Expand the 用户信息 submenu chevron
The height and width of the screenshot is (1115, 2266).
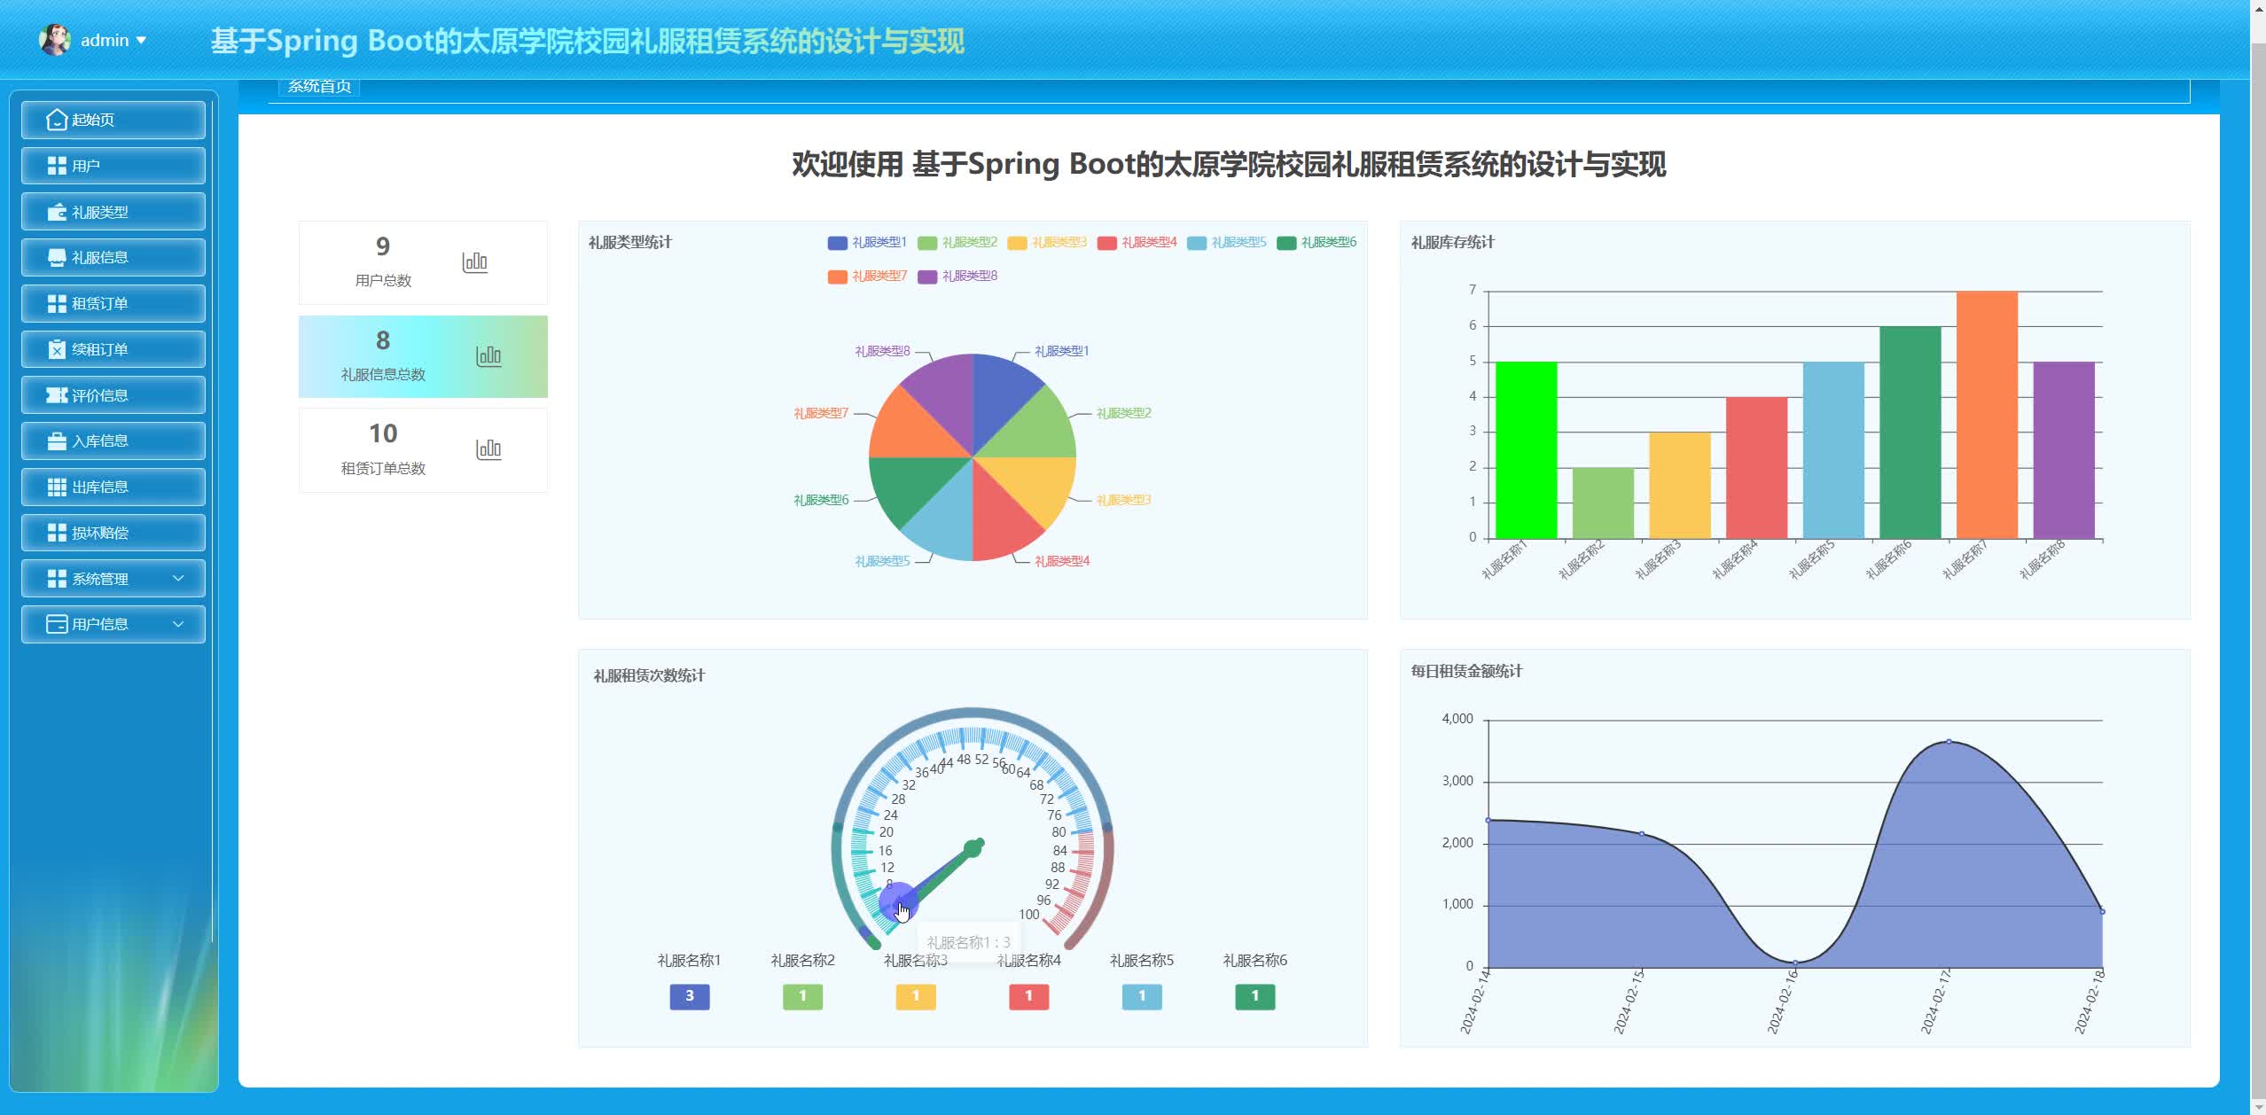coord(178,625)
